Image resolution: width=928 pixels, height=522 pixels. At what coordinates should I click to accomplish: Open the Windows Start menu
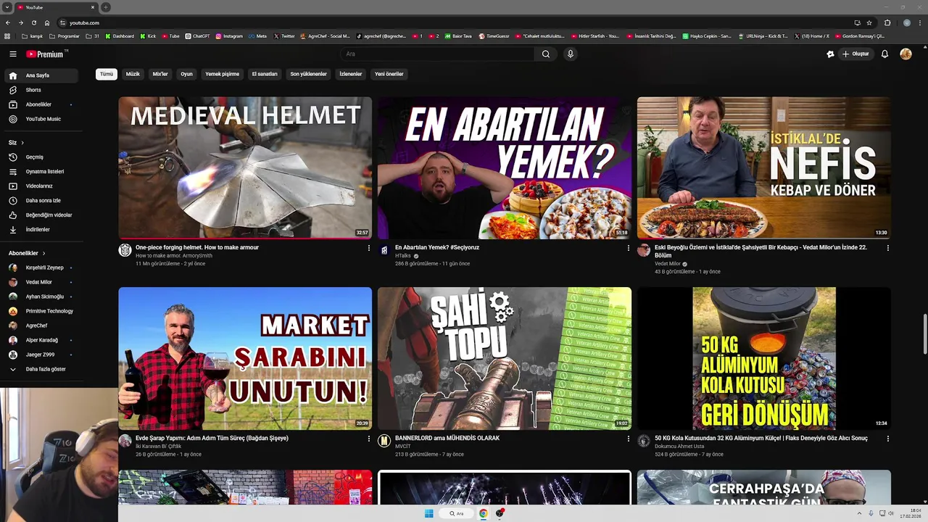pos(428,513)
